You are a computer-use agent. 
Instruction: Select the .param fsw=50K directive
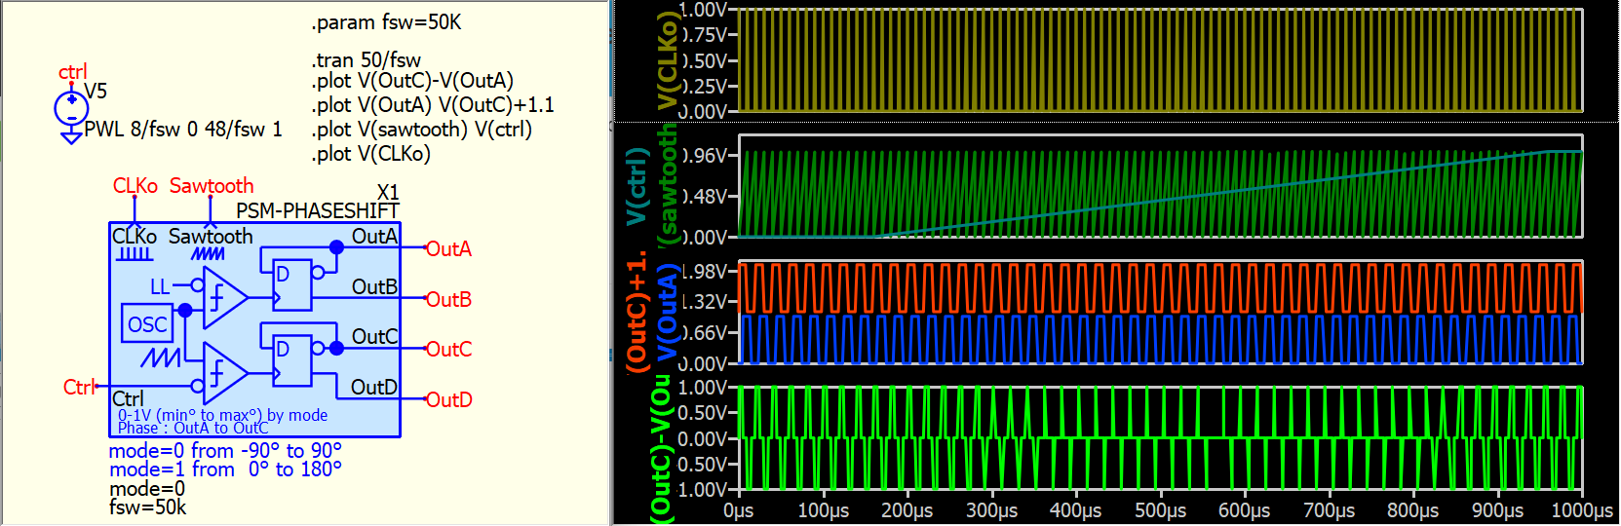(386, 22)
